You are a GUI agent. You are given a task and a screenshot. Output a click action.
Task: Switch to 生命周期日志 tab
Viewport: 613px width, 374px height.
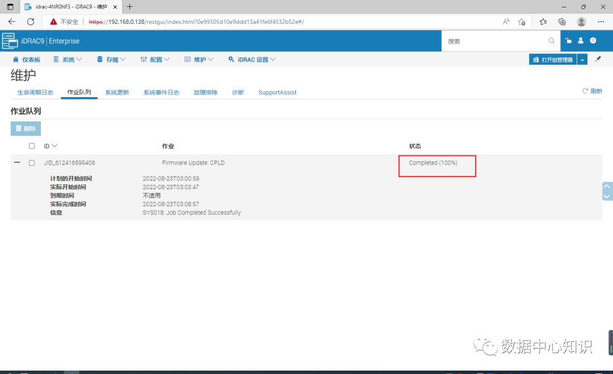coord(35,93)
